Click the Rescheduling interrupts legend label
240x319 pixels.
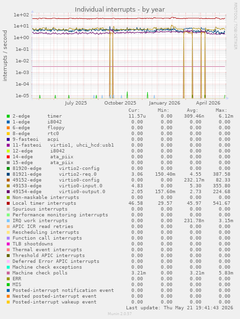click(x=46, y=232)
